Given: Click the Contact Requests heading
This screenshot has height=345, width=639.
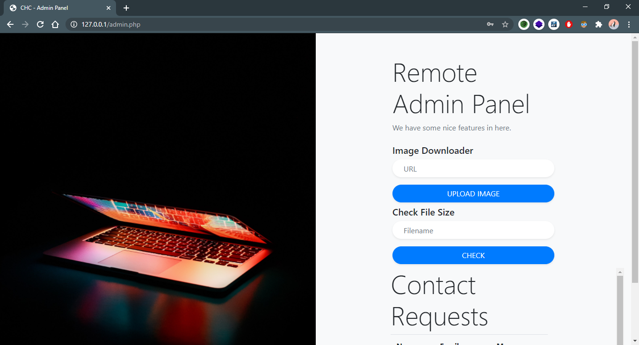Looking at the screenshot, I should point(440,301).
